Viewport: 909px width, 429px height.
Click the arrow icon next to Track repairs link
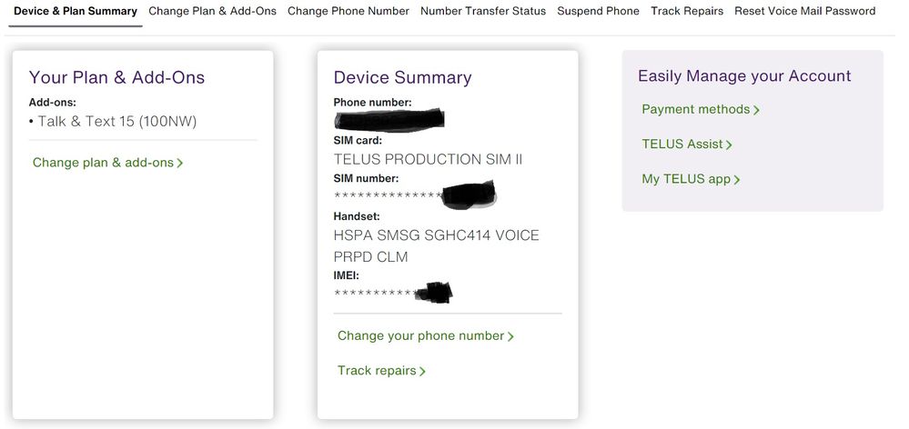point(423,371)
